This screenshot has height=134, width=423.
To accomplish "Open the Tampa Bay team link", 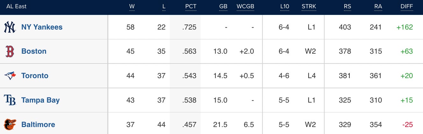I will pyautogui.click(x=40, y=100).
